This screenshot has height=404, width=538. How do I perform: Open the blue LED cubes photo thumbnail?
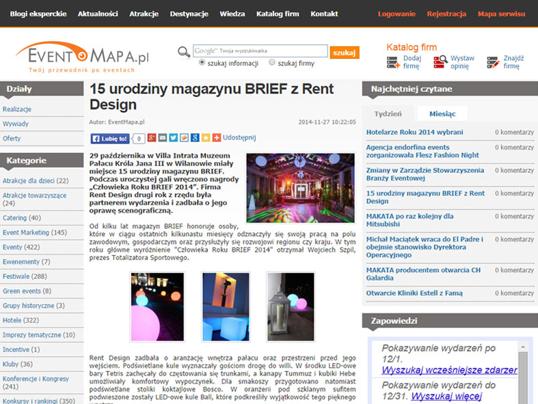[x=226, y=307]
